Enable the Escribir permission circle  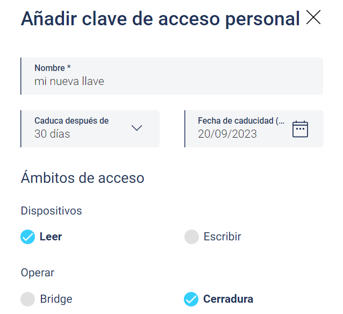point(191,237)
